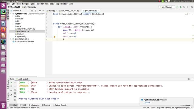This screenshot has width=194, height=109.
Task: Click the Stop icon in the top toolbar
Action: (188, 7)
